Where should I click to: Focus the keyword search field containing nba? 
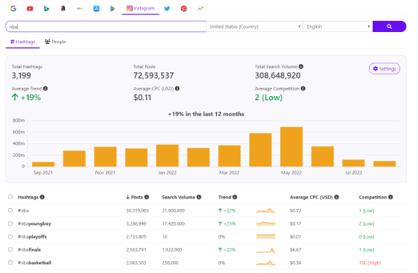click(106, 26)
